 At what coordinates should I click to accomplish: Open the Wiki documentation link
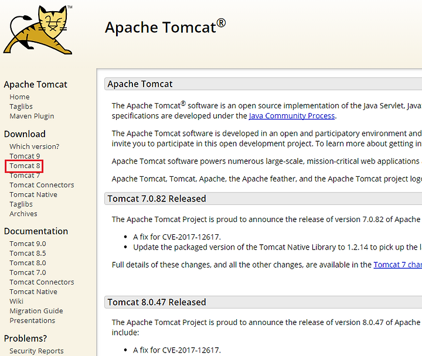click(x=16, y=302)
